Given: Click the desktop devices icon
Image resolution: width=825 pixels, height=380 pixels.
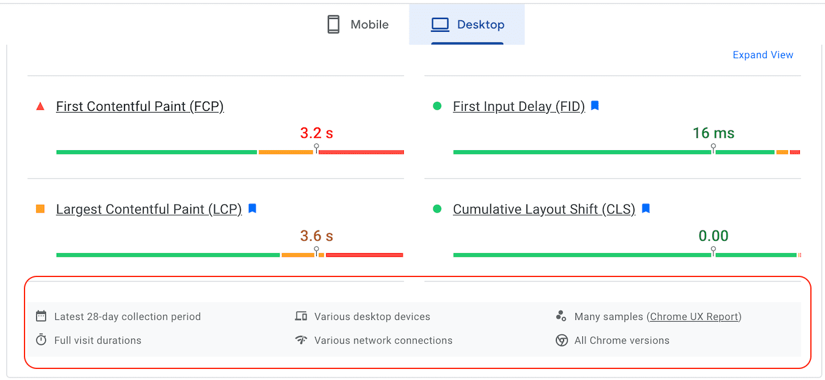Looking at the screenshot, I should tap(301, 316).
